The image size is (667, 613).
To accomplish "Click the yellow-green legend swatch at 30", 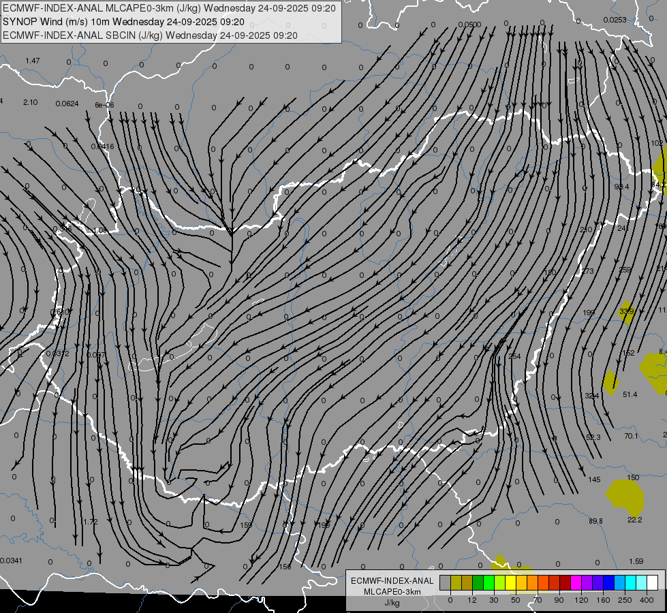I will click(x=500, y=583).
